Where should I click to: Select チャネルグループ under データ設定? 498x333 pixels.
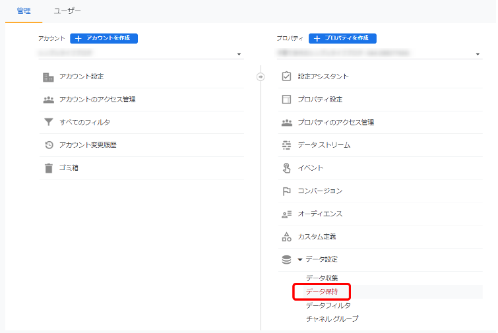click(332, 318)
